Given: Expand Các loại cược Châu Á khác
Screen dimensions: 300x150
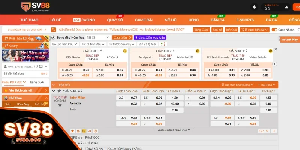Looking at the screenshot, I should 174,130.
